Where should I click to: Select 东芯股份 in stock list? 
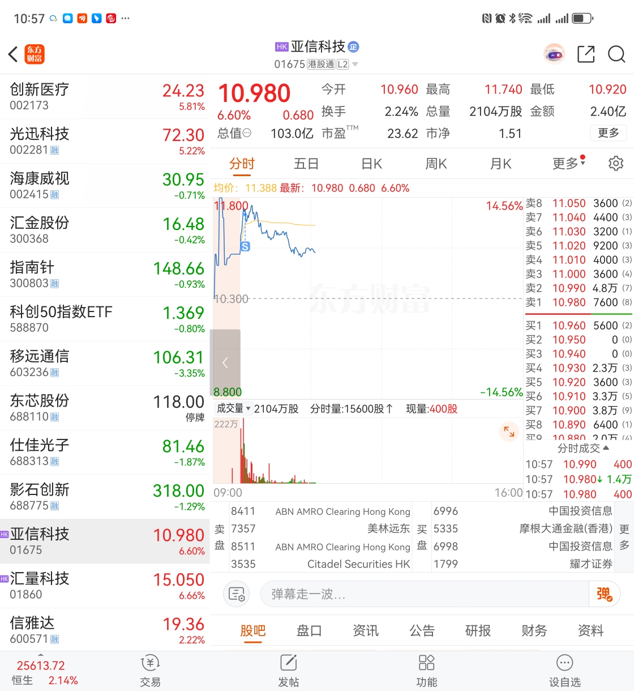coord(105,408)
